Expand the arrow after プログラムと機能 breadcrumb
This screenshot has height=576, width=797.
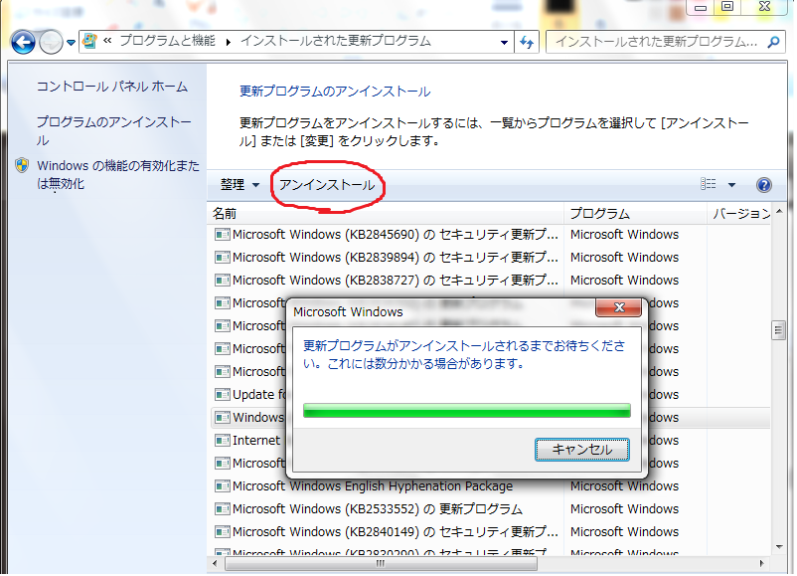[x=229, y=42]
